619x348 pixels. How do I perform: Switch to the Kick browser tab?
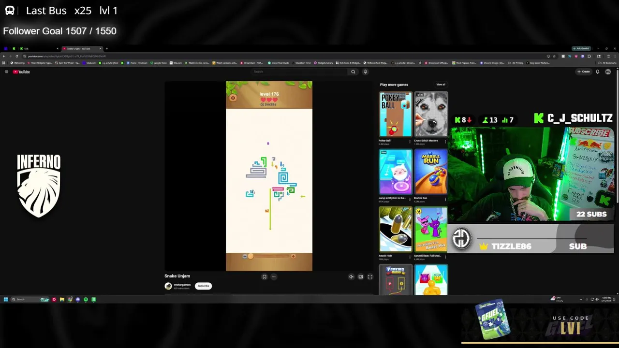tap(39, 48)
